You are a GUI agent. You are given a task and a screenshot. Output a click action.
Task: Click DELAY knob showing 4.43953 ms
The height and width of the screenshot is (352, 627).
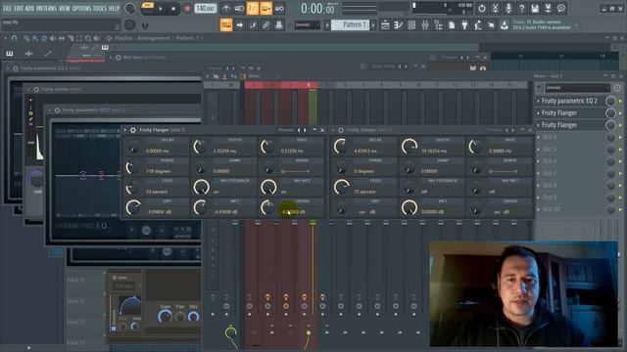pos(341,147)
